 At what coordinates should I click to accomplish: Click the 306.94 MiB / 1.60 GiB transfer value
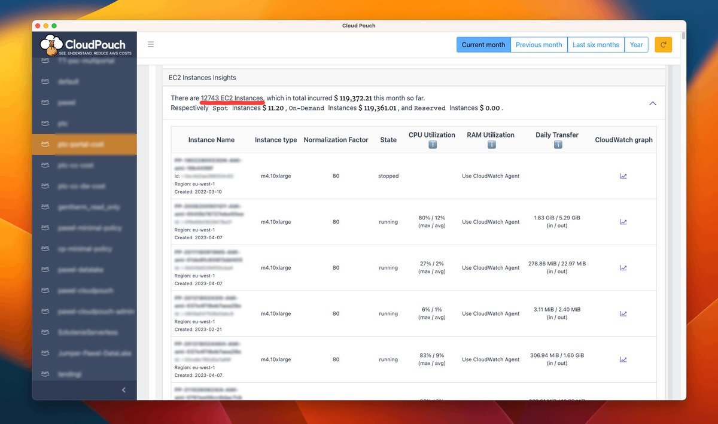coord(557,355)
